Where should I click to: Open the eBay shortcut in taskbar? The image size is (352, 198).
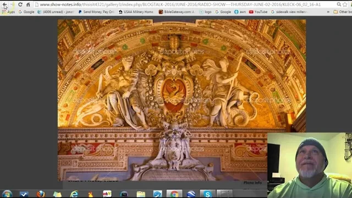point(107,194)
